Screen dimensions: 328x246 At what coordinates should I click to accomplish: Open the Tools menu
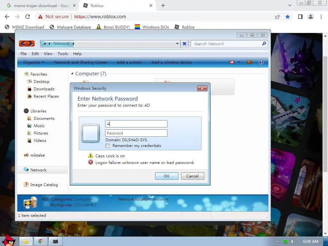point(63,54)
